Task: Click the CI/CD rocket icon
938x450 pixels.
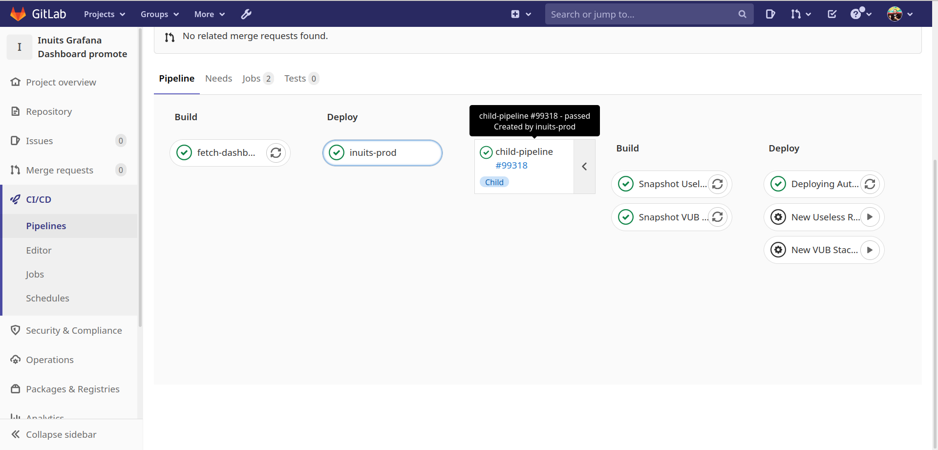Action: tap(16, 199)
